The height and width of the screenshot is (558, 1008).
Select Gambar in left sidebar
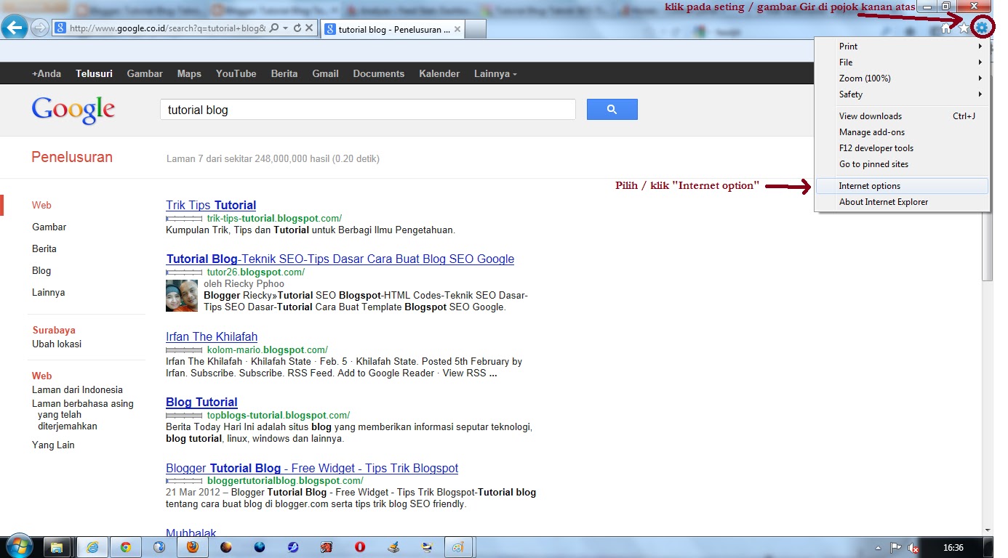(49, 227)
